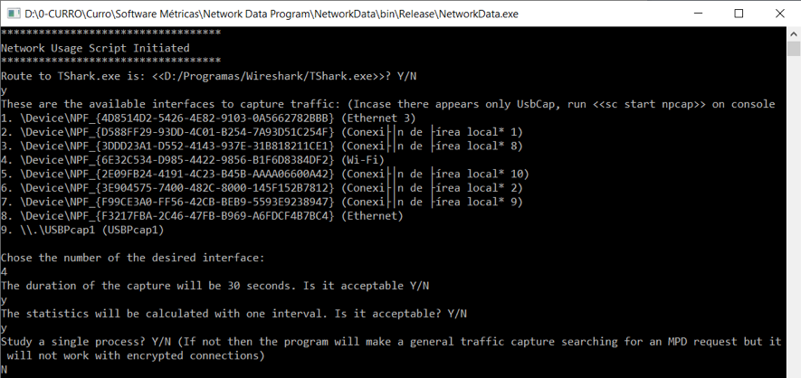Click interface 3 'local* 8' line
This screenshot has height=378, width=801.
(x=262, y=146)
